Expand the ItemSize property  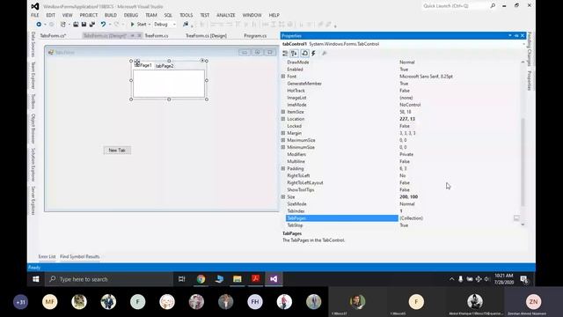pyautogui.click(x=283, y=112)
